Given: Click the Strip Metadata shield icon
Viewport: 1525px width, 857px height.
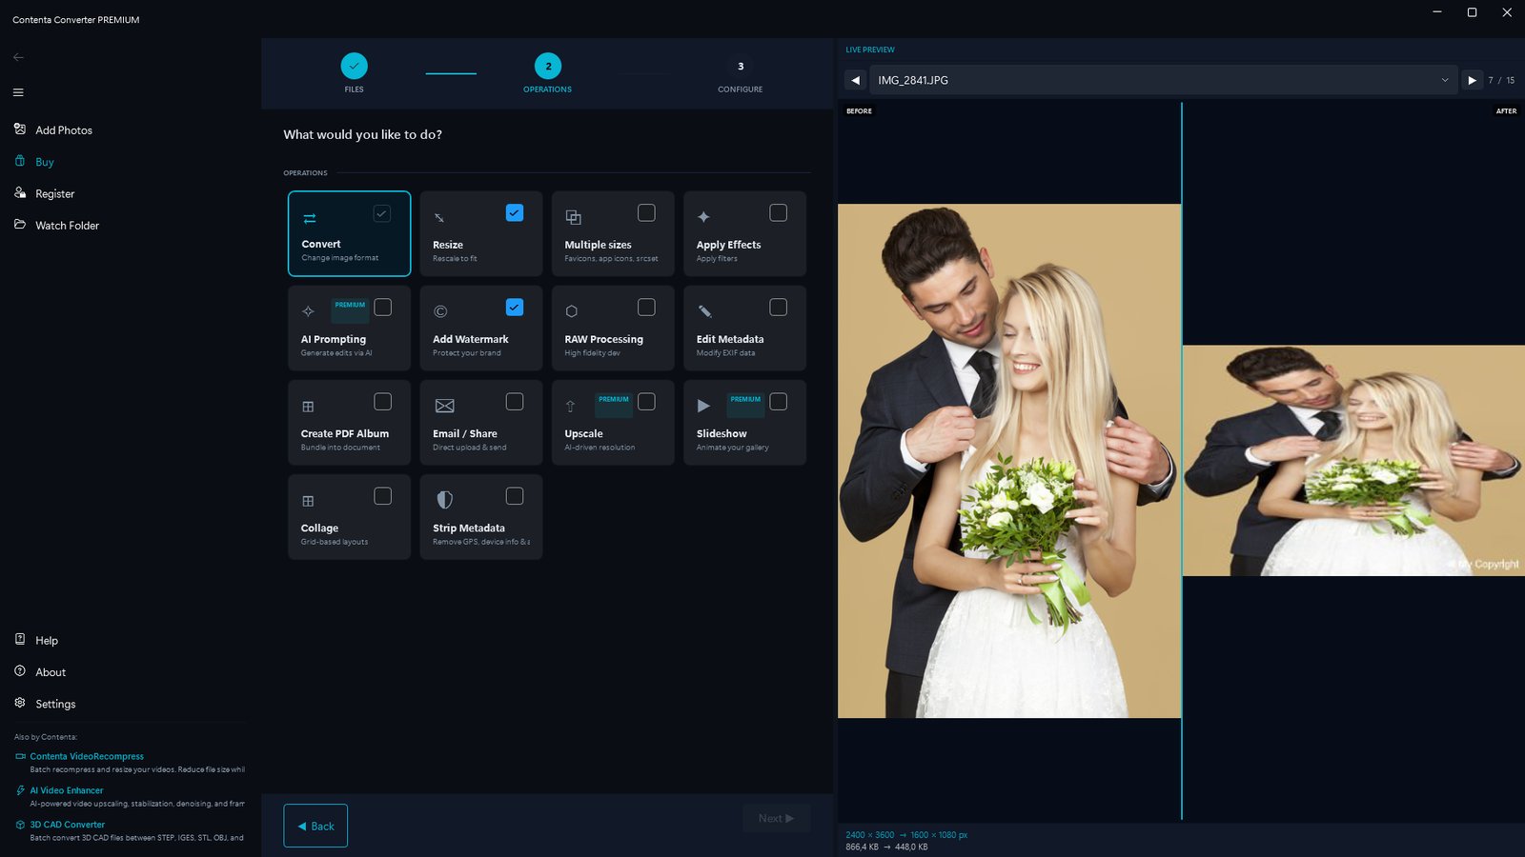Looking at the screenshot, I should pos(444,500).
